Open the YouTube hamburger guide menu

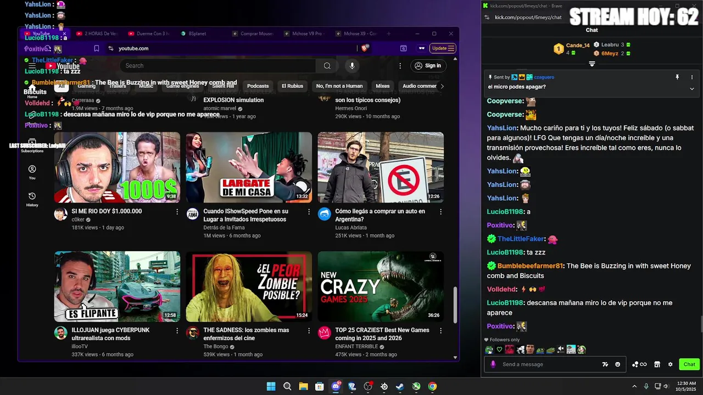coord(32,66)
